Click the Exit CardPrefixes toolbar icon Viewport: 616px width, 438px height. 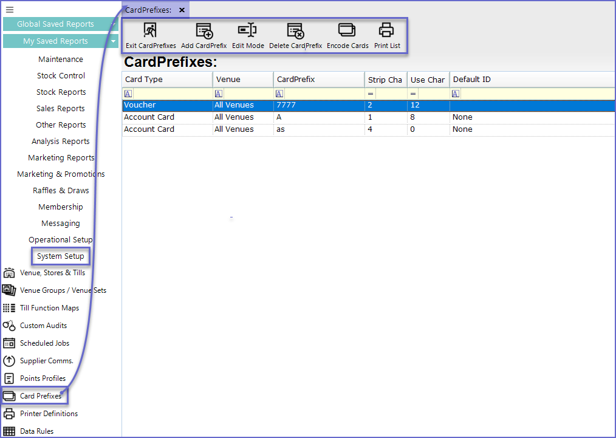tap(150, 30)
